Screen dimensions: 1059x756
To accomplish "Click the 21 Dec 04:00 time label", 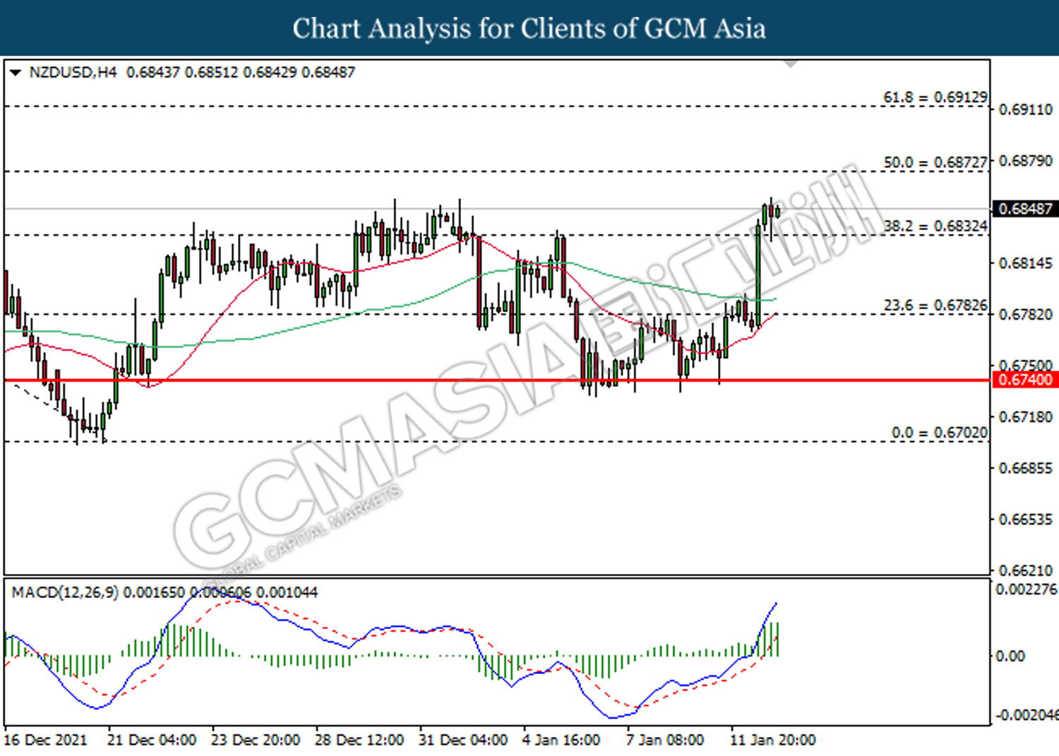I will pos(152,740).
